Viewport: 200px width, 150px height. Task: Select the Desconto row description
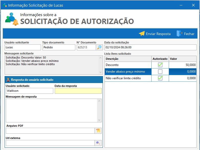(x=128, y=65)
